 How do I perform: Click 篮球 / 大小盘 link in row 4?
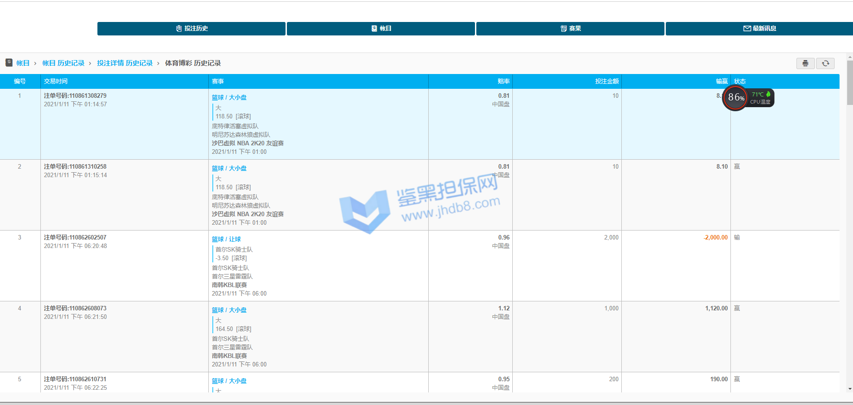point(229,310)
